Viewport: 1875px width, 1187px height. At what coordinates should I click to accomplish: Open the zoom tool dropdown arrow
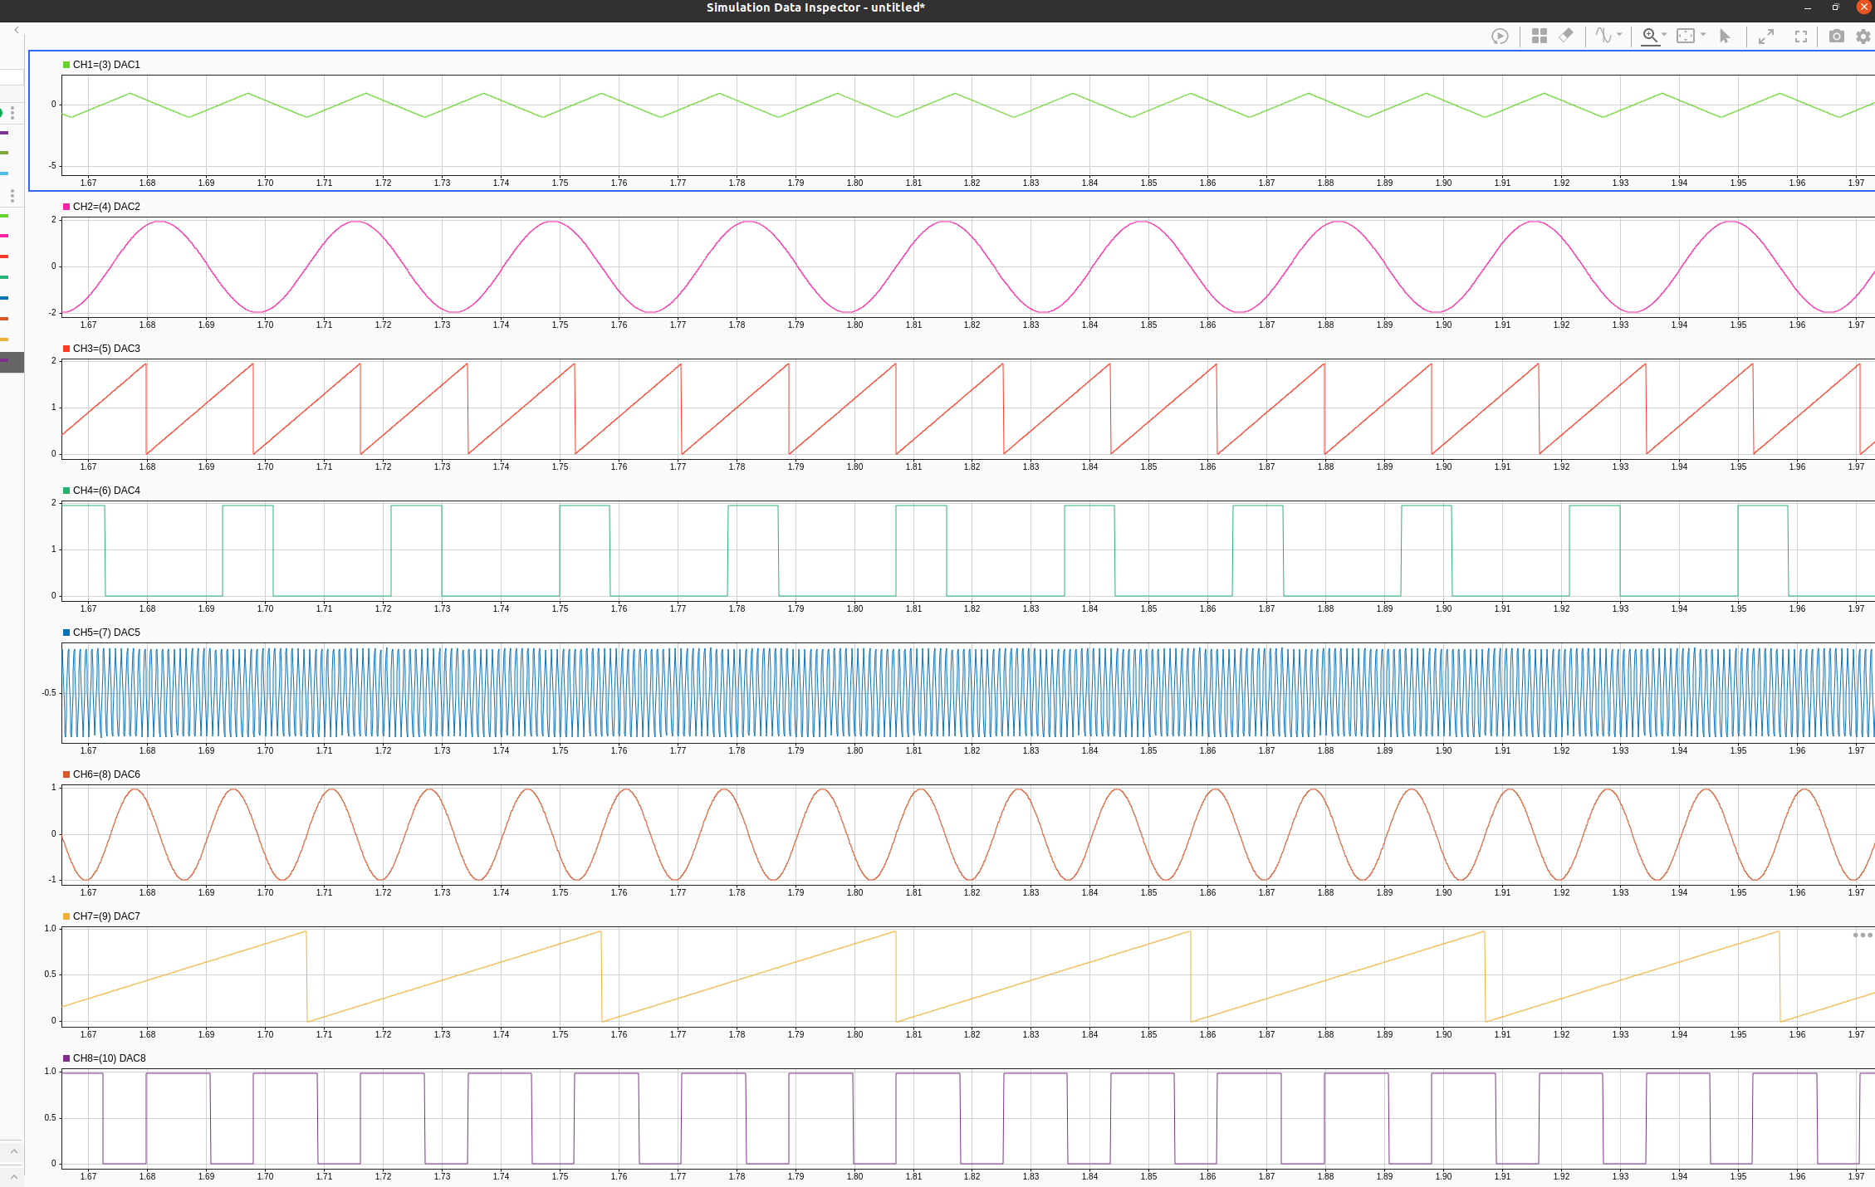click(1664, 35)
